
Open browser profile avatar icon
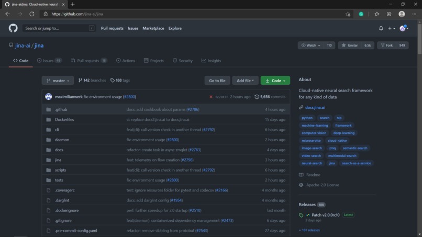point(402,14)
